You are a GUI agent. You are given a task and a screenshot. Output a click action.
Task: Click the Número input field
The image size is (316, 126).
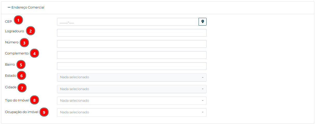click(x=132, y=44)
